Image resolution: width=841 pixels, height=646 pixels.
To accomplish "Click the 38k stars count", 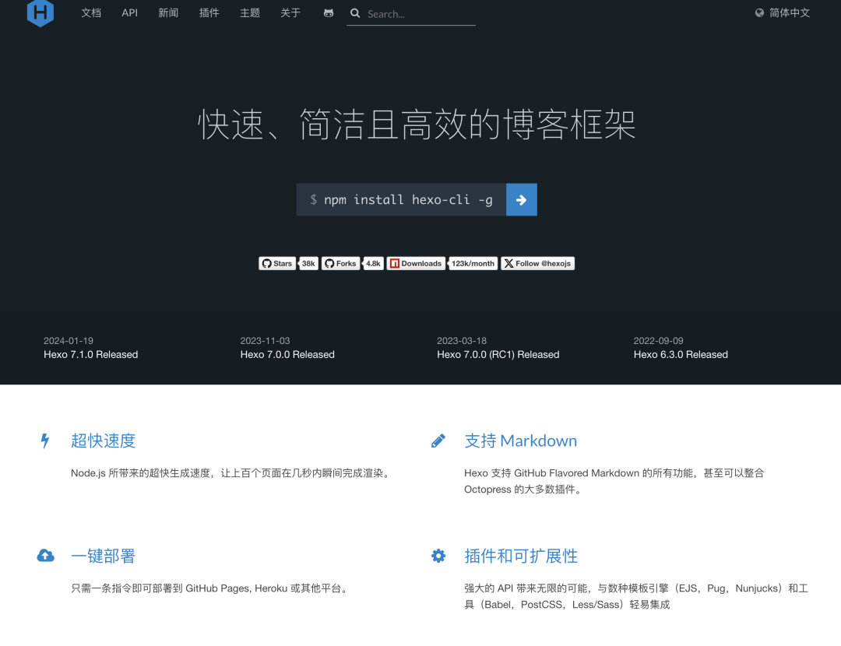I will pos(308,263).
